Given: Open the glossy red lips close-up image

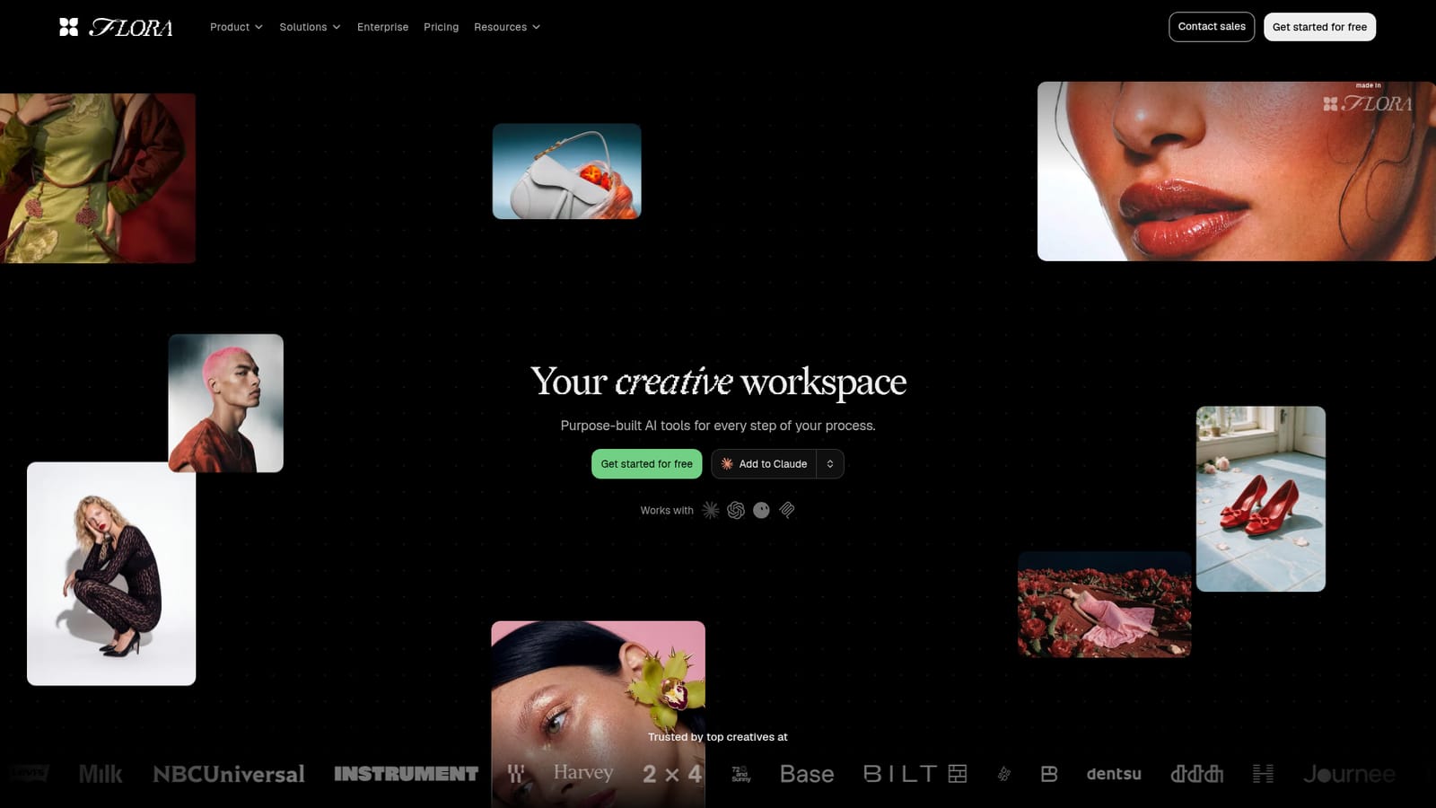Looking at the screenshot, I should (1237, 171).
